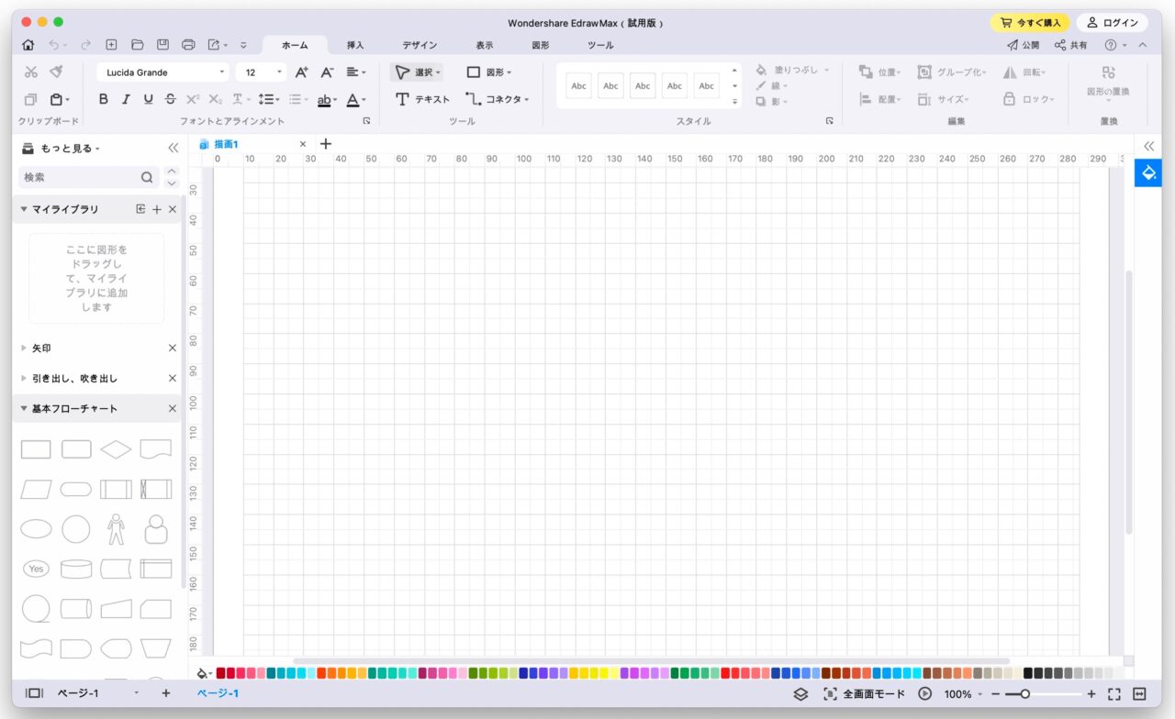Select the Text tool
Viewport: 1175px width, 719px height.
pos(422,99)
